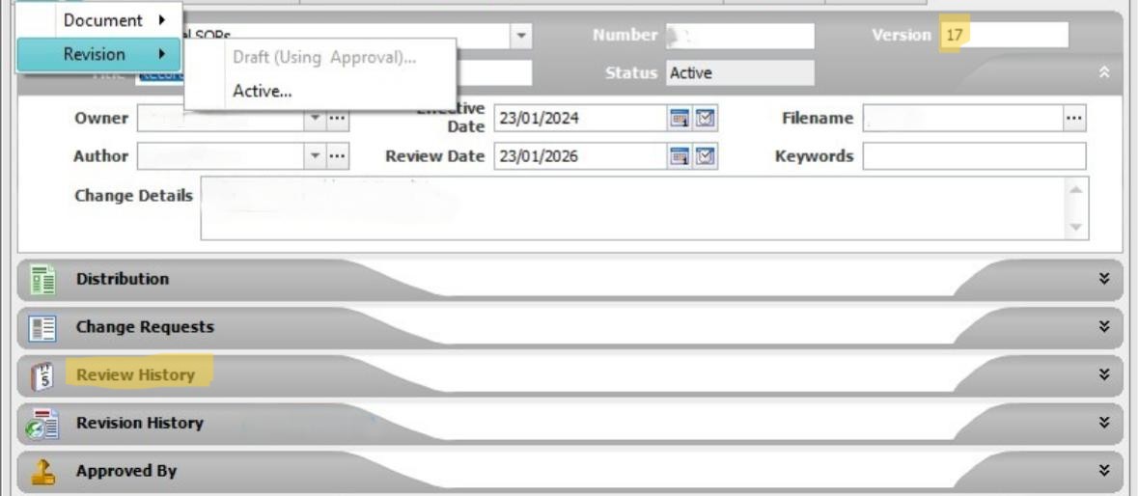Click the Revision History label

click(x=139, y=423)
